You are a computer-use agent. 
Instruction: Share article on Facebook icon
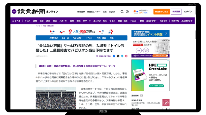pos(114,56)
